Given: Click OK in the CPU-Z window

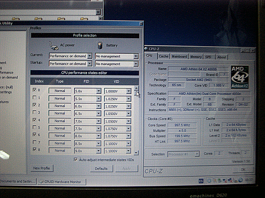Looking at the screenshot, I should (243, 169).
